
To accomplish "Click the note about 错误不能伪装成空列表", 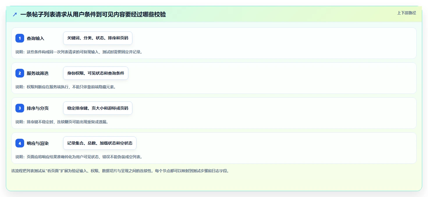I will [x=79, y=157].
